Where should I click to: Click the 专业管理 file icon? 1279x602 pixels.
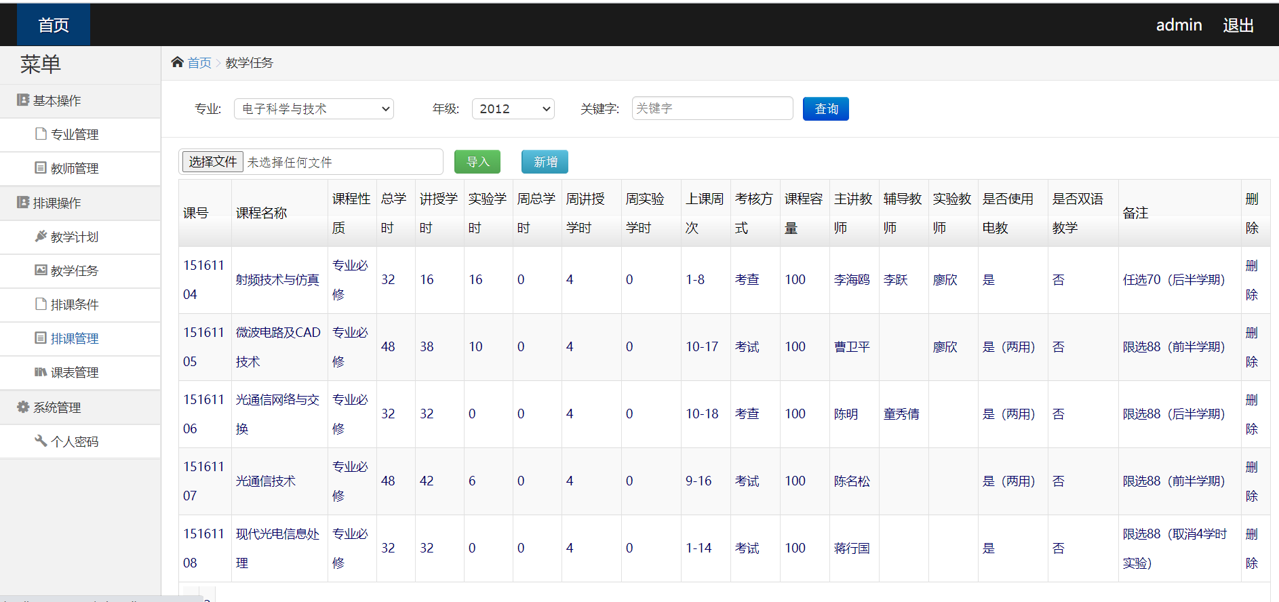[41, 134]
